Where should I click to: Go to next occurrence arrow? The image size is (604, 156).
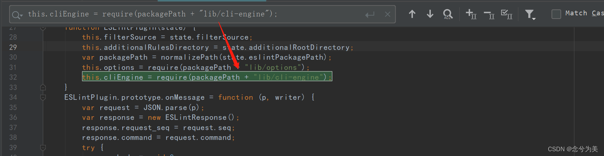[430, 14]
